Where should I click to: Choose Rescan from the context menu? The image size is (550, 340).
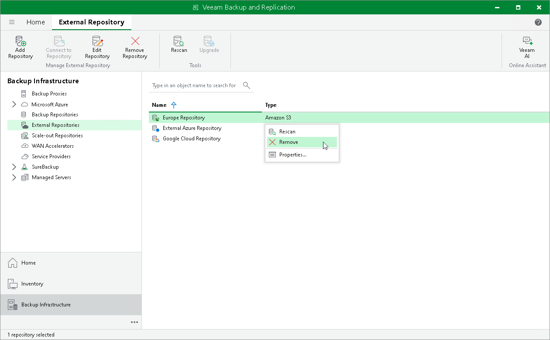302,132
